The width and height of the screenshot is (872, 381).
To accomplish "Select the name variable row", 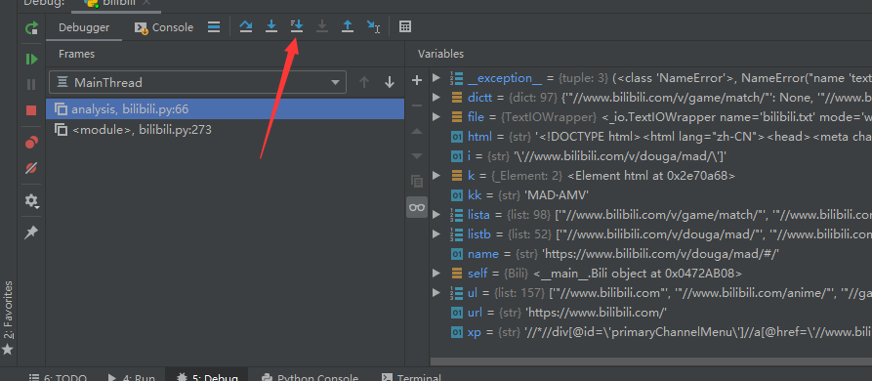I will click(651, 254).
